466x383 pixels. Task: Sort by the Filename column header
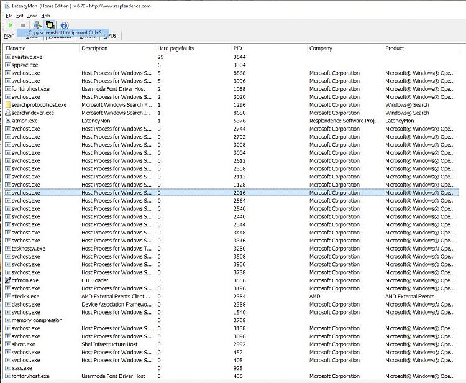pyautogui.click(x=16, y=48)
